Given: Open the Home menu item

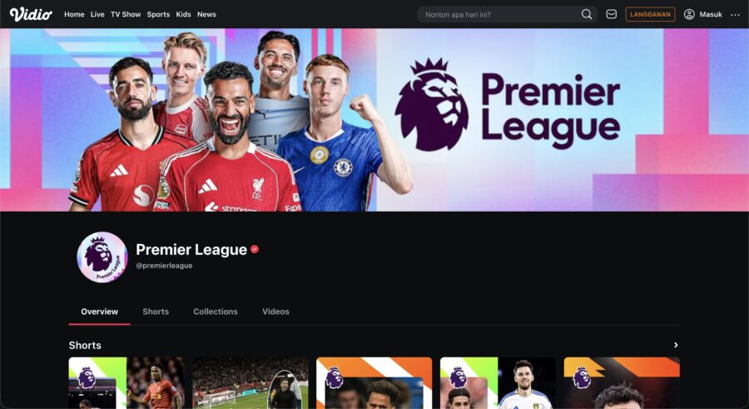Looking at the screenshot, I should click(x=74, y=14).
